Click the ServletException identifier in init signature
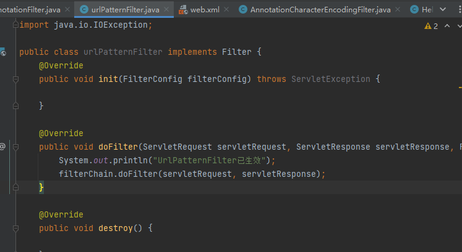The width and height of the screenshot is (462, 252). pos(330,79)
